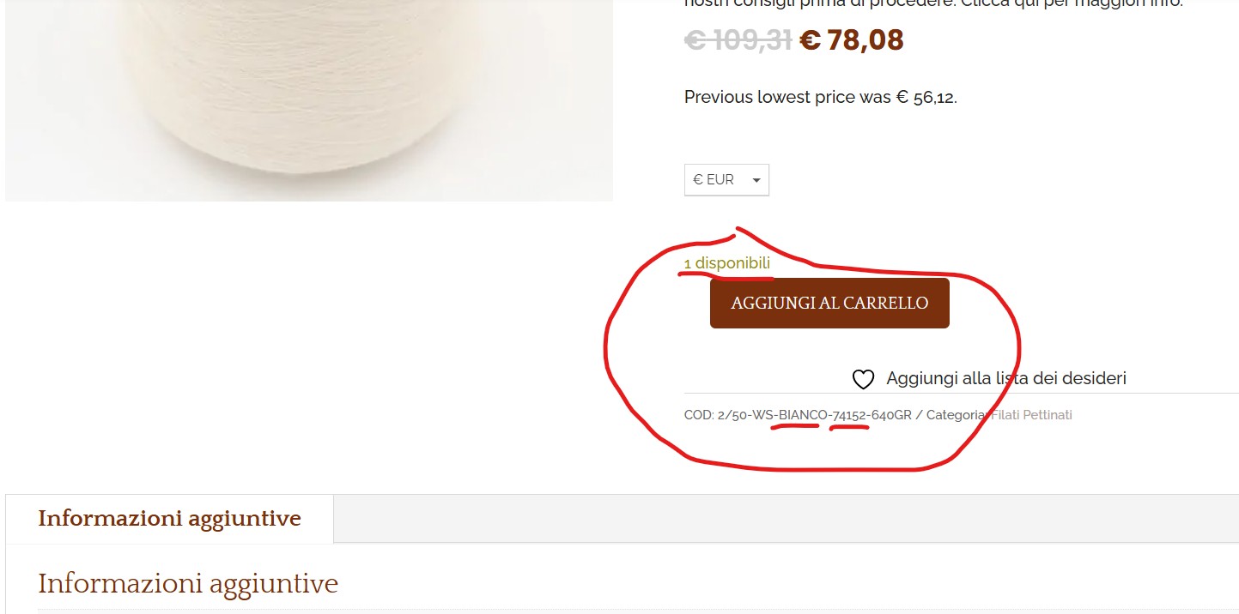Click the empty grey strip beside the tab
Viewport: 1239px width, 614px height.
(786, 519)
